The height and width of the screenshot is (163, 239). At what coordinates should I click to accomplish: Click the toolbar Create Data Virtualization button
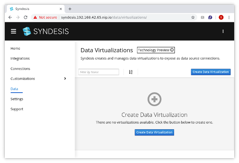click(211, 72)
